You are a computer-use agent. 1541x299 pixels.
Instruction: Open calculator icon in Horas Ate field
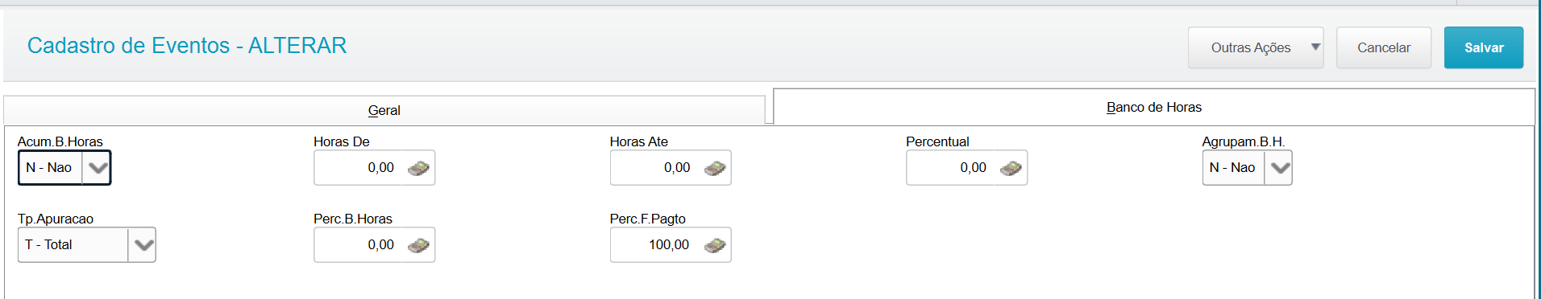tap(715, 168)
